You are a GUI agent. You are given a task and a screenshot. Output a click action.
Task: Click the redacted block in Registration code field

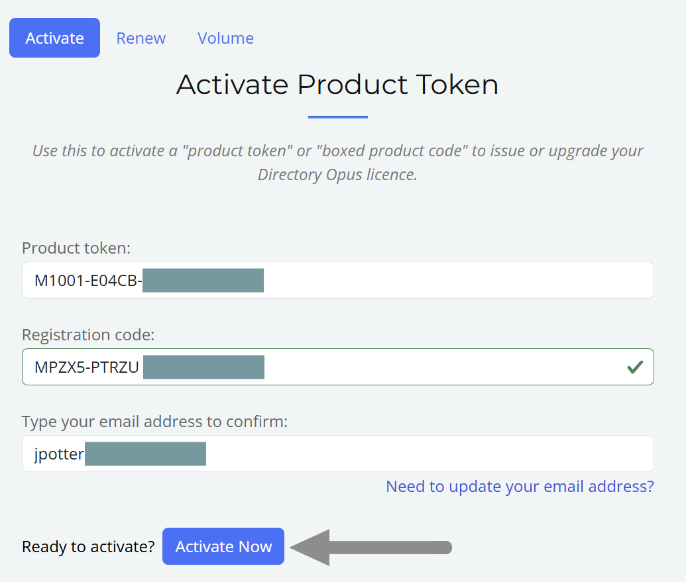(x=203, y=367)
